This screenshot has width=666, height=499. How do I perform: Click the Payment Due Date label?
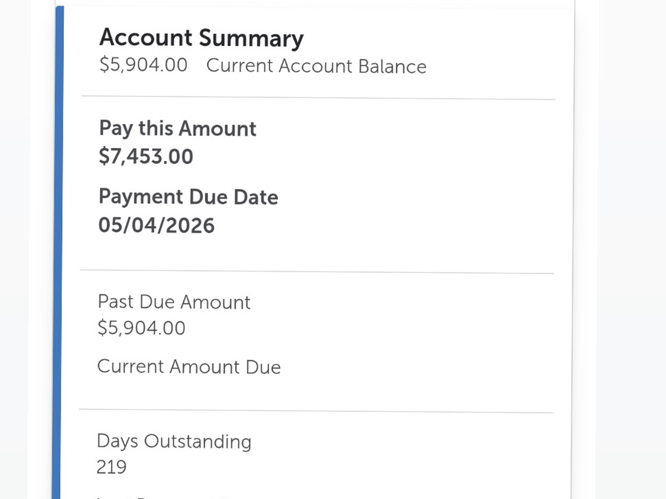click(188, 197)
